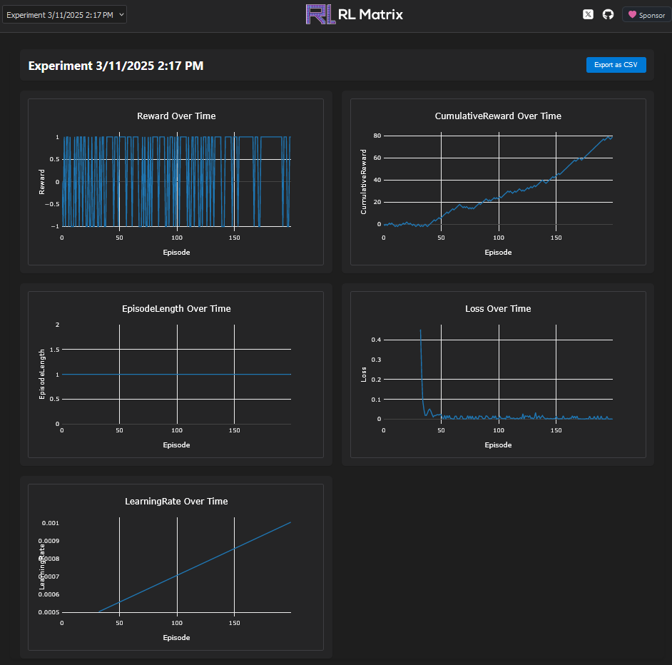Expand the chevron on the experiment selector
Screen dimensions: 672x665
tap(120, 14)
